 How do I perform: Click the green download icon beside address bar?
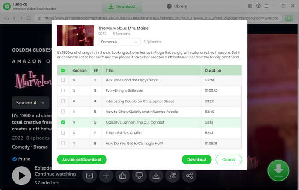click(x=289, y=18)
